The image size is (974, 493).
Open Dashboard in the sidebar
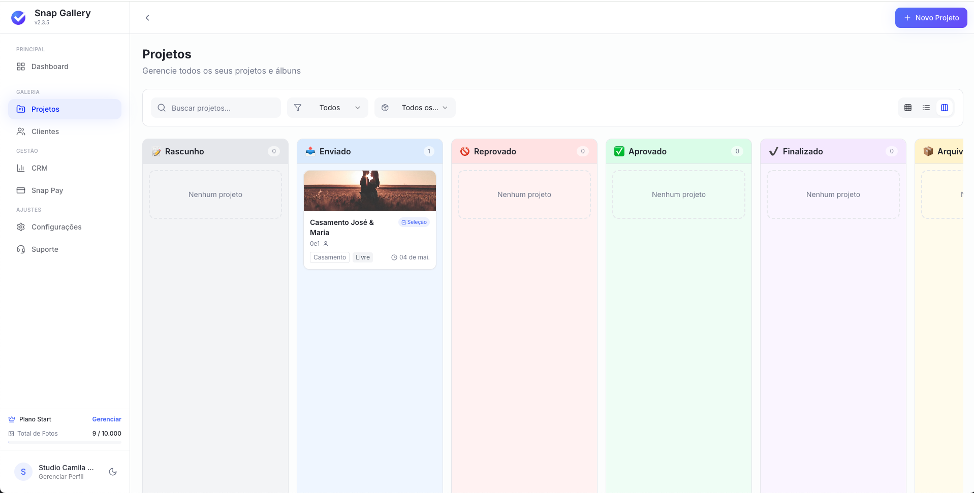[x=65, y=67]
